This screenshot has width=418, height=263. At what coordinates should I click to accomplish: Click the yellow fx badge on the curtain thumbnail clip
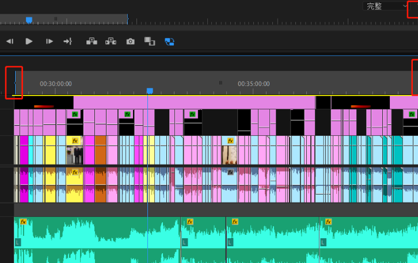[230, 140]
